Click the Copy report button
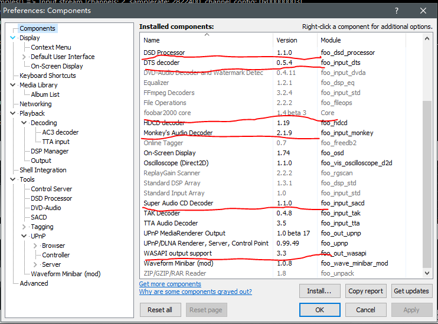Image resolution: width=438 pixels, height=324 pixels. (366, 291)
